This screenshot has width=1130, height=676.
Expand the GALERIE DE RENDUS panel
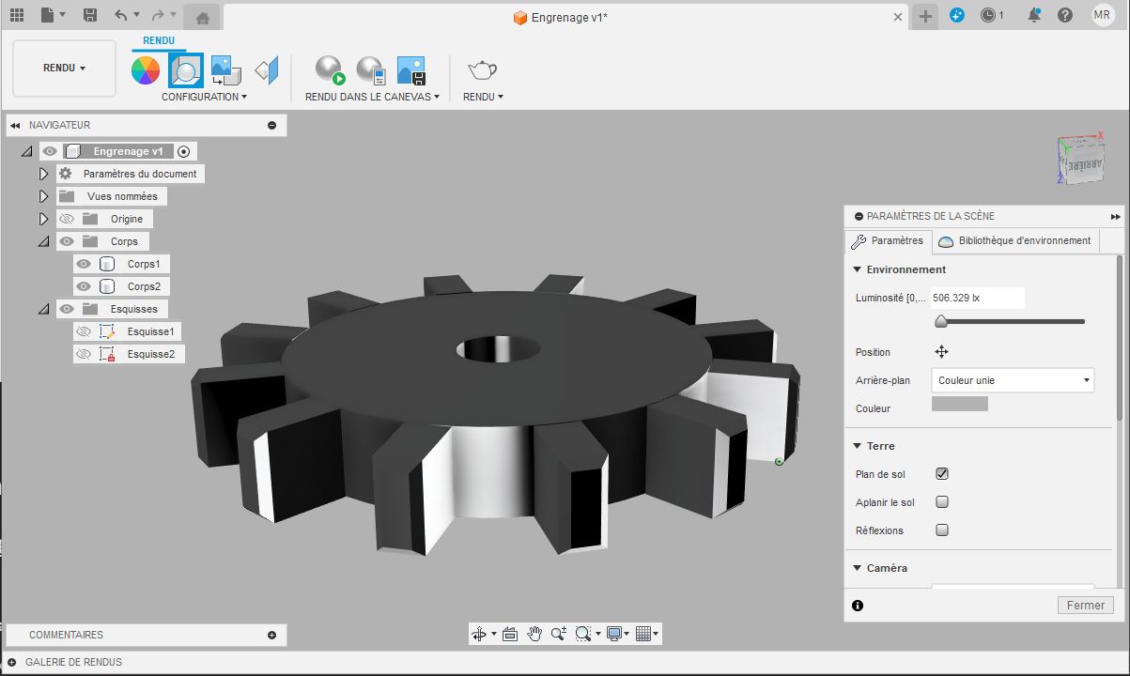point(12,662)
